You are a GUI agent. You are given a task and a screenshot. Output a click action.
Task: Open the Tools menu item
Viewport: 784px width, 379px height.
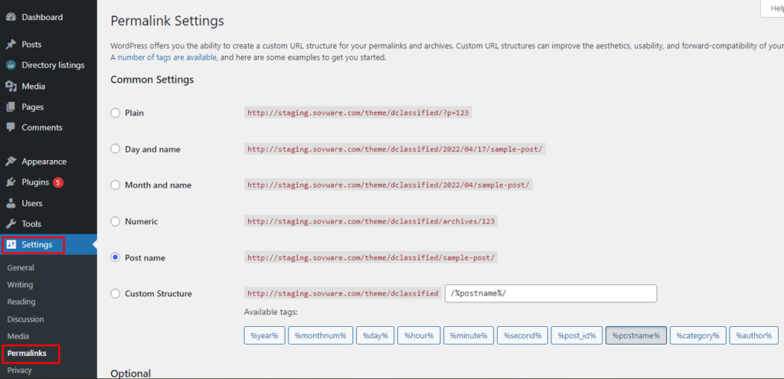pos(31,224)
